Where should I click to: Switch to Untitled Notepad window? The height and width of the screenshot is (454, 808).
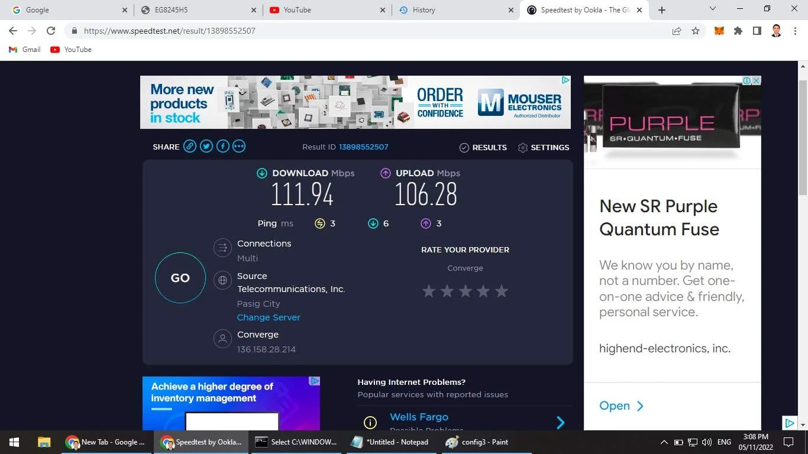pyautogui.click(x=390, y=442)
